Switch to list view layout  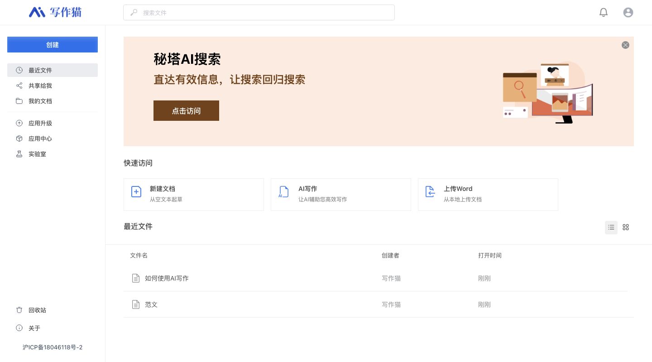[611, 227]
